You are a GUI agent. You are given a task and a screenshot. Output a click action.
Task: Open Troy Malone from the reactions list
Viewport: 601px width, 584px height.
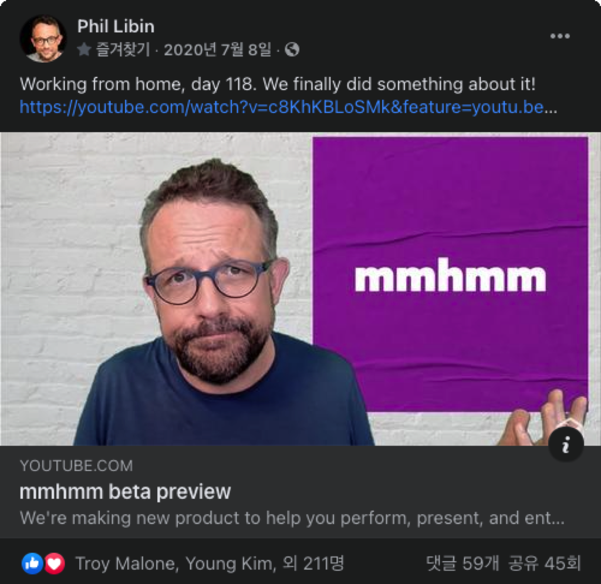coord(125,563)
